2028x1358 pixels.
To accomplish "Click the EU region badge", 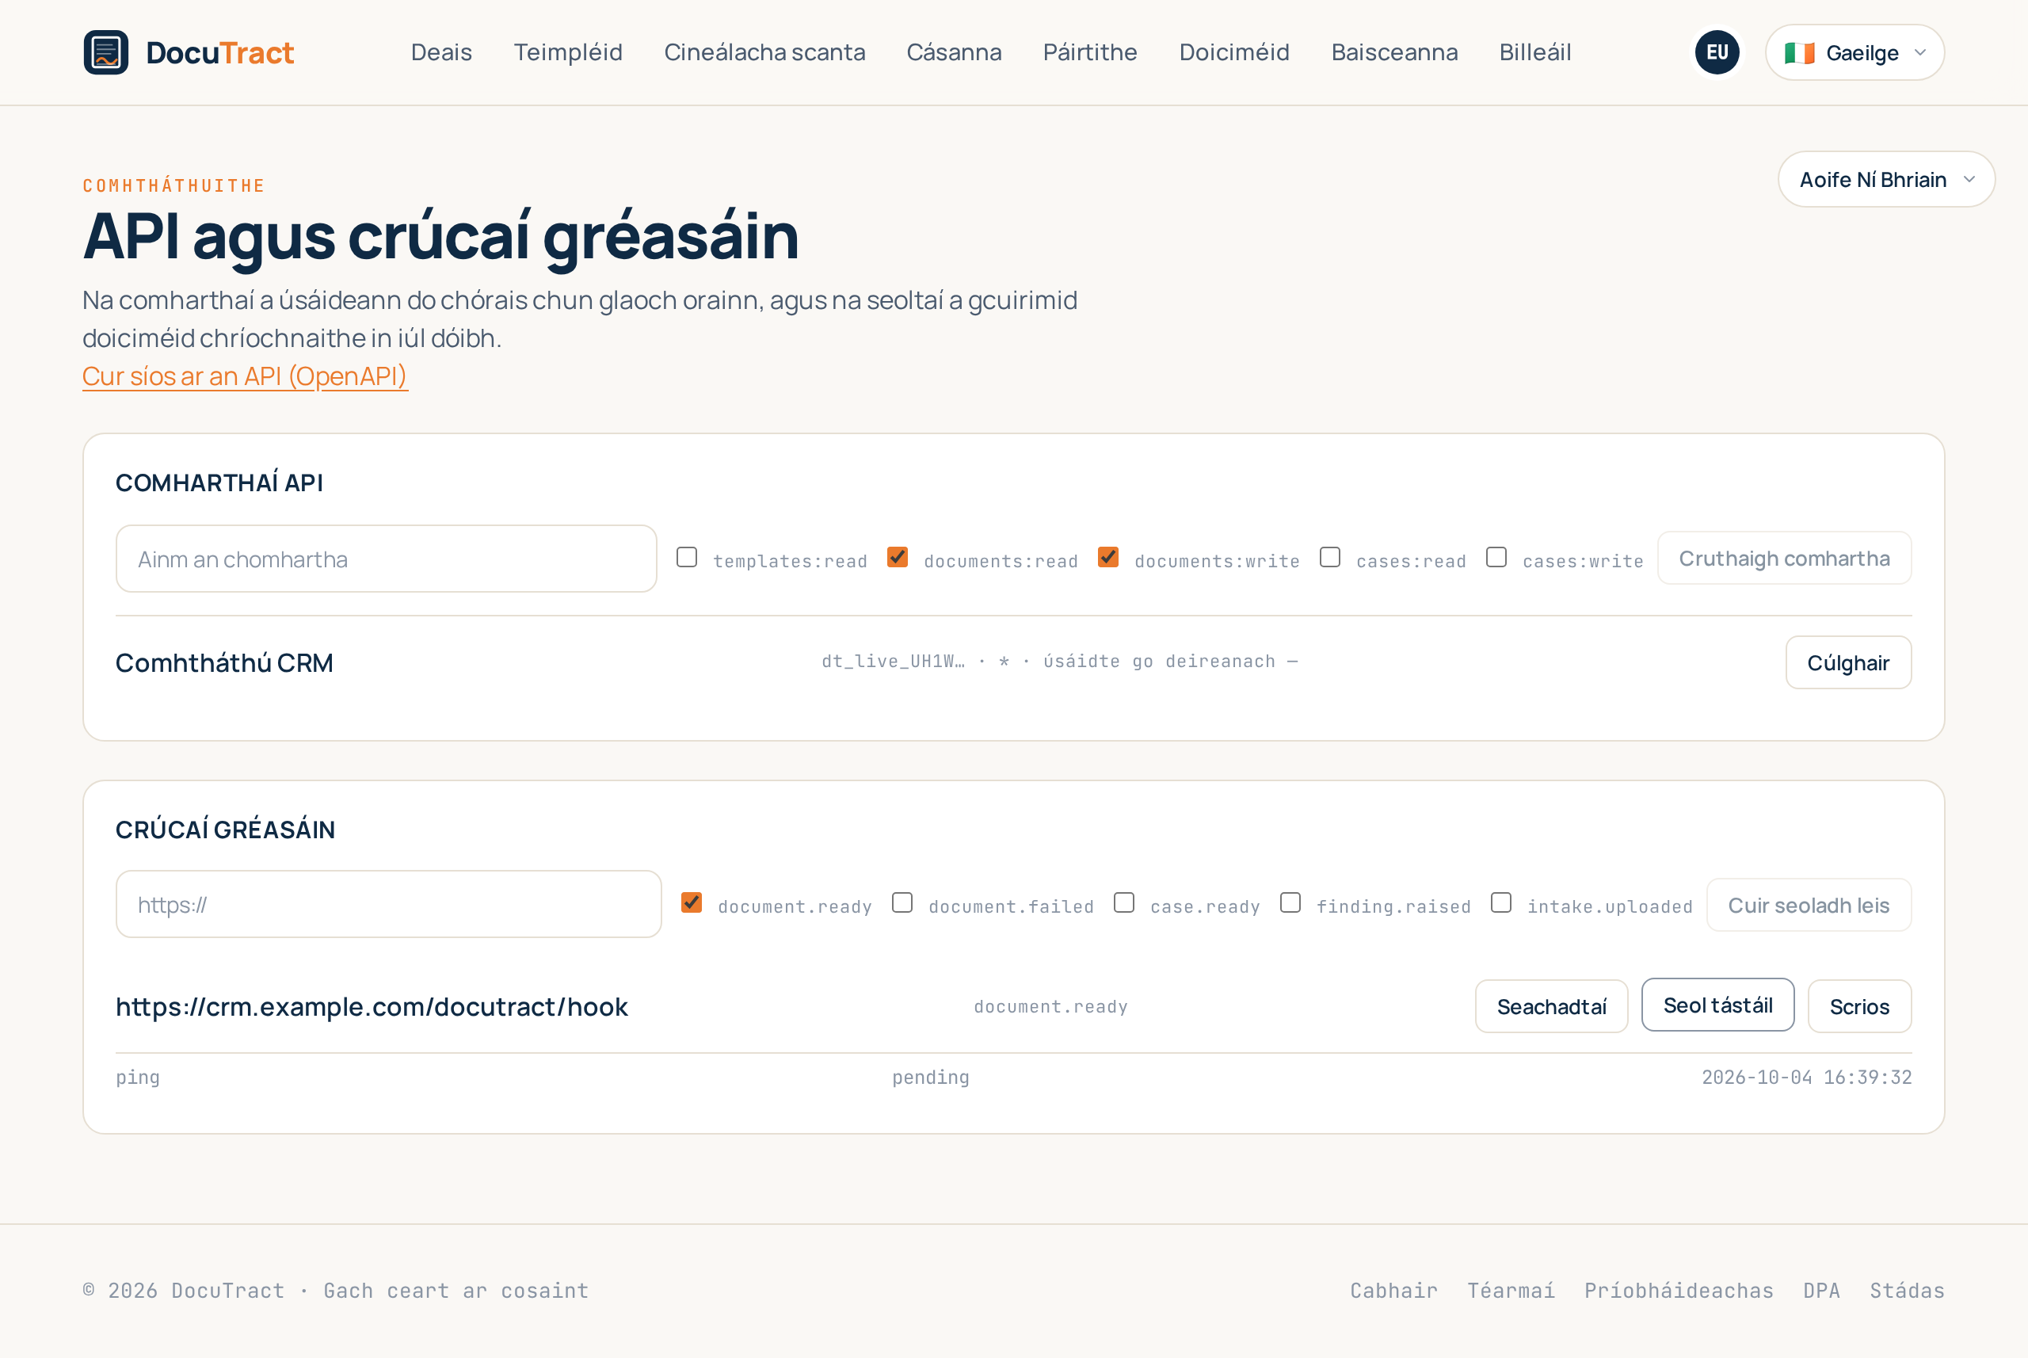I will pyautogui.click(x=1717, y=52).
